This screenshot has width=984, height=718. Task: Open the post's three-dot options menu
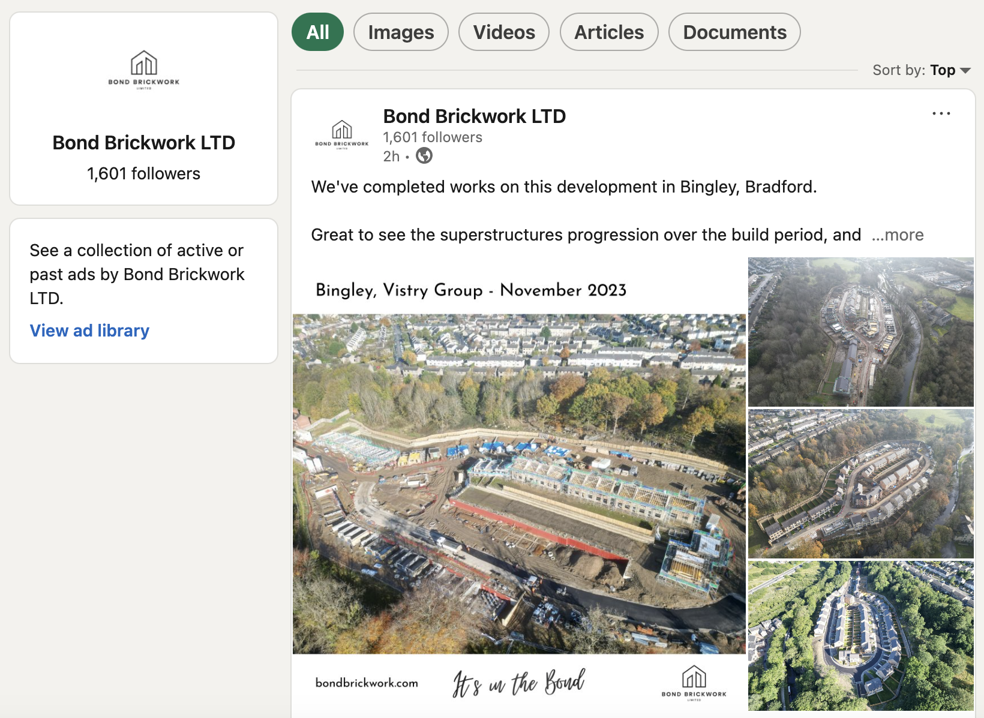tap(941, 113)
